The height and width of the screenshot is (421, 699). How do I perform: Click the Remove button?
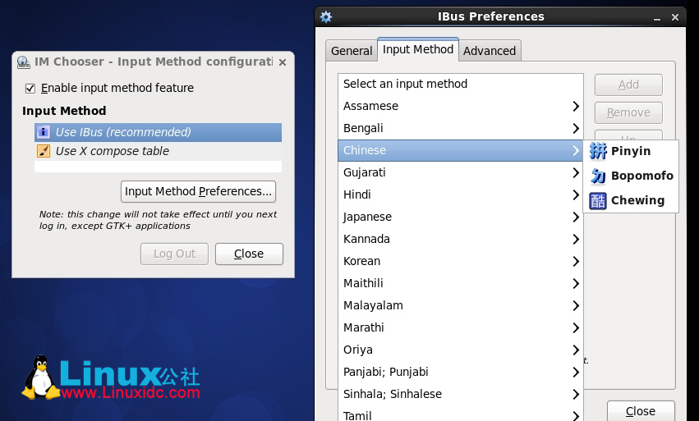tap(628, 112)
